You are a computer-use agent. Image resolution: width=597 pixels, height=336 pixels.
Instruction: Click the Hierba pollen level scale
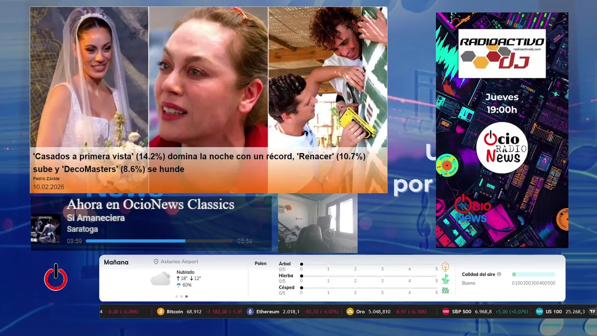[x=369, y=279]
